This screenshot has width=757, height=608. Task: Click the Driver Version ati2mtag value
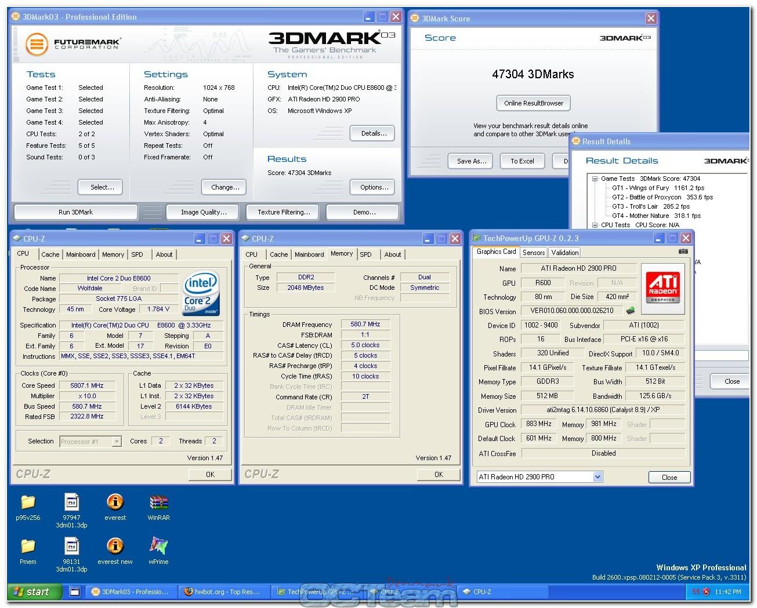[603, 410]
